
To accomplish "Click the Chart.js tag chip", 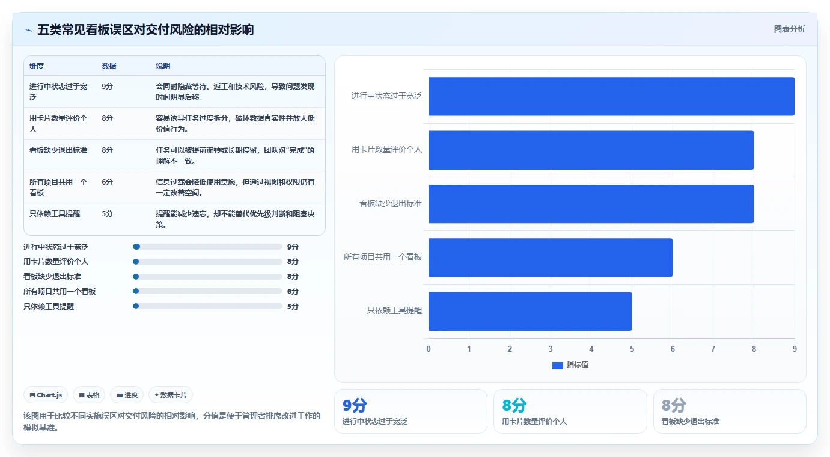I will click(x=46, y=395).
